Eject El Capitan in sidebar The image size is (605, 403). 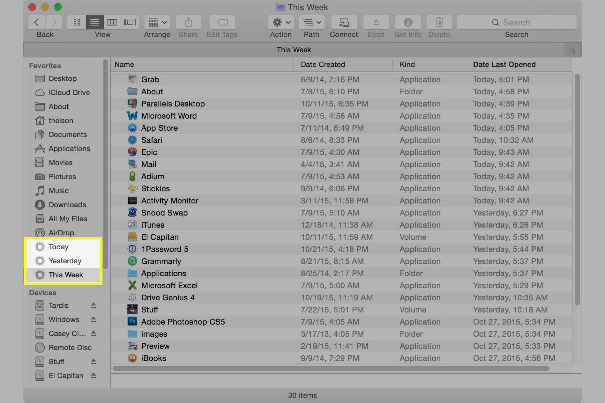click(x=93, y=375)
